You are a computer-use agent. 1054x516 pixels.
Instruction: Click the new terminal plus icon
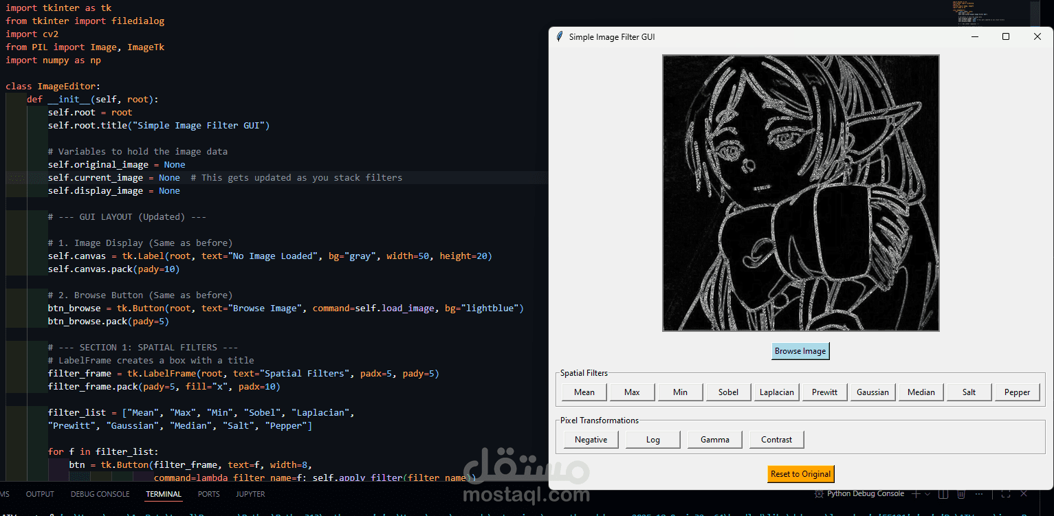coord(916,494)
